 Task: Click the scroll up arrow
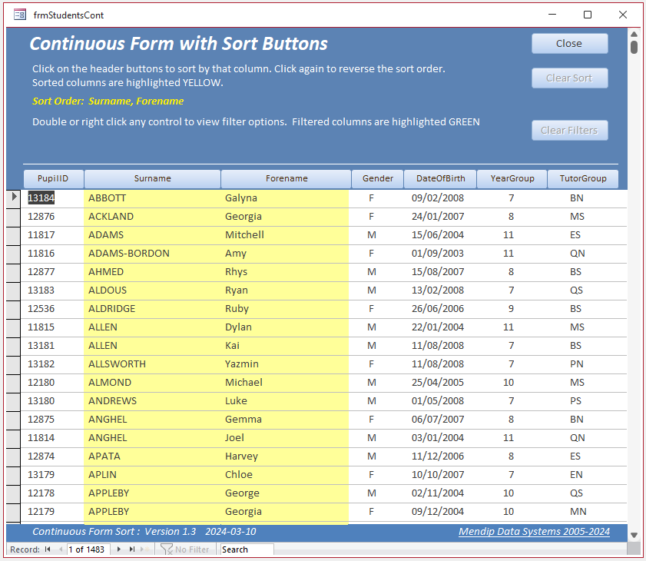[634, 34]
